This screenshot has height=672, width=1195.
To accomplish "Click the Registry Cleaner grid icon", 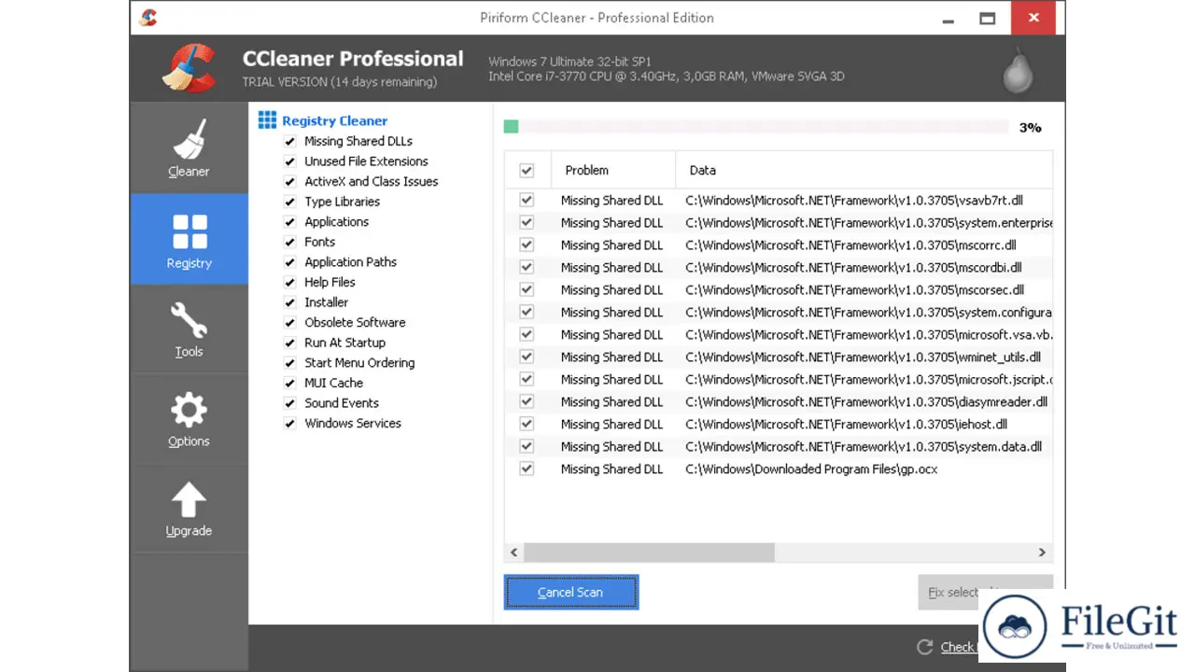I will click(267, 120).
